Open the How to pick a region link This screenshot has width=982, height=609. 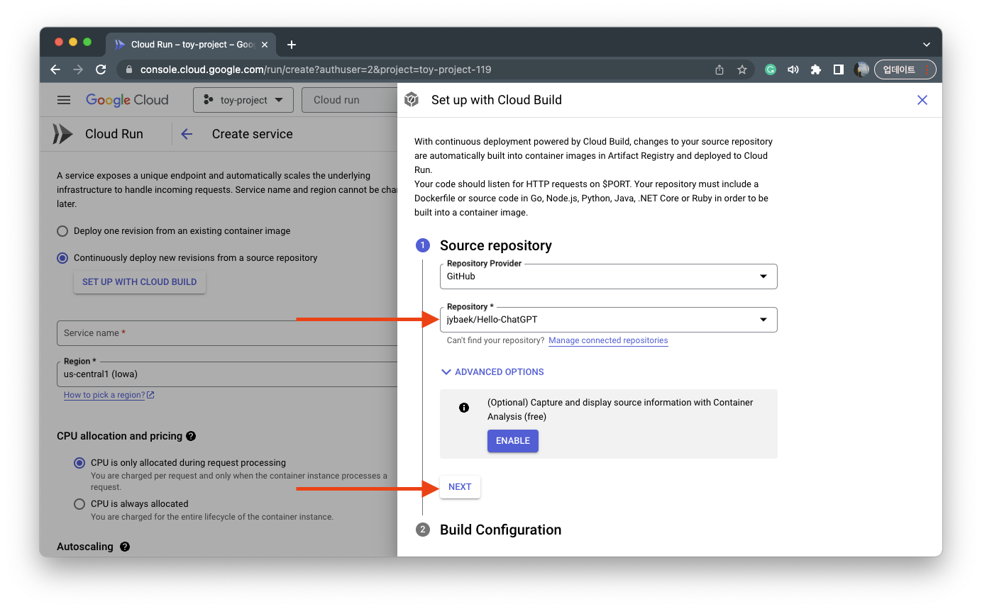pyautogui.click(x=109, y=395)
